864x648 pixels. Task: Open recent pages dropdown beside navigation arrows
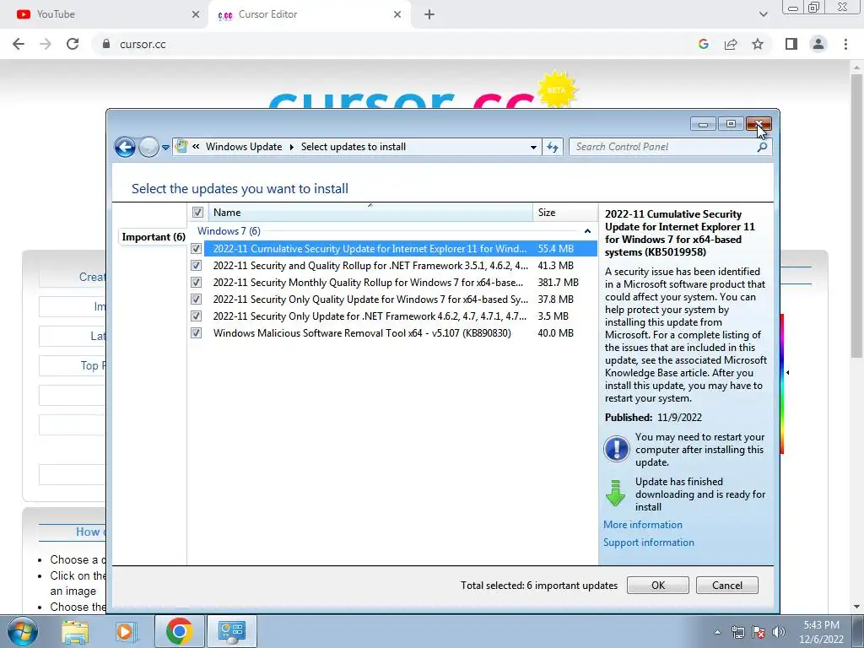pos(165,147)
